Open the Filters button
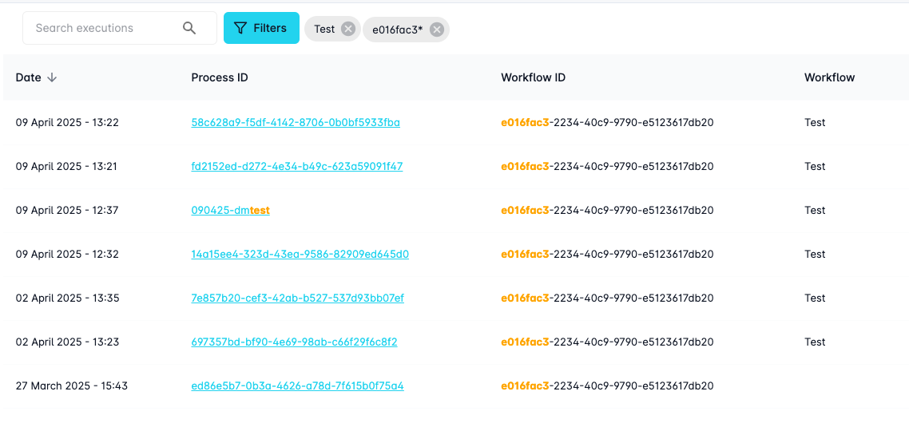This screenshot has height=431, width=909. [261, 28]
